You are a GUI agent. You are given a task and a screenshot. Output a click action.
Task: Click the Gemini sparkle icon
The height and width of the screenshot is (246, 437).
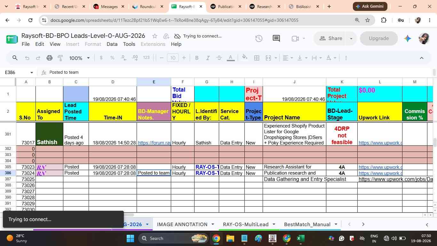point(407,38)
